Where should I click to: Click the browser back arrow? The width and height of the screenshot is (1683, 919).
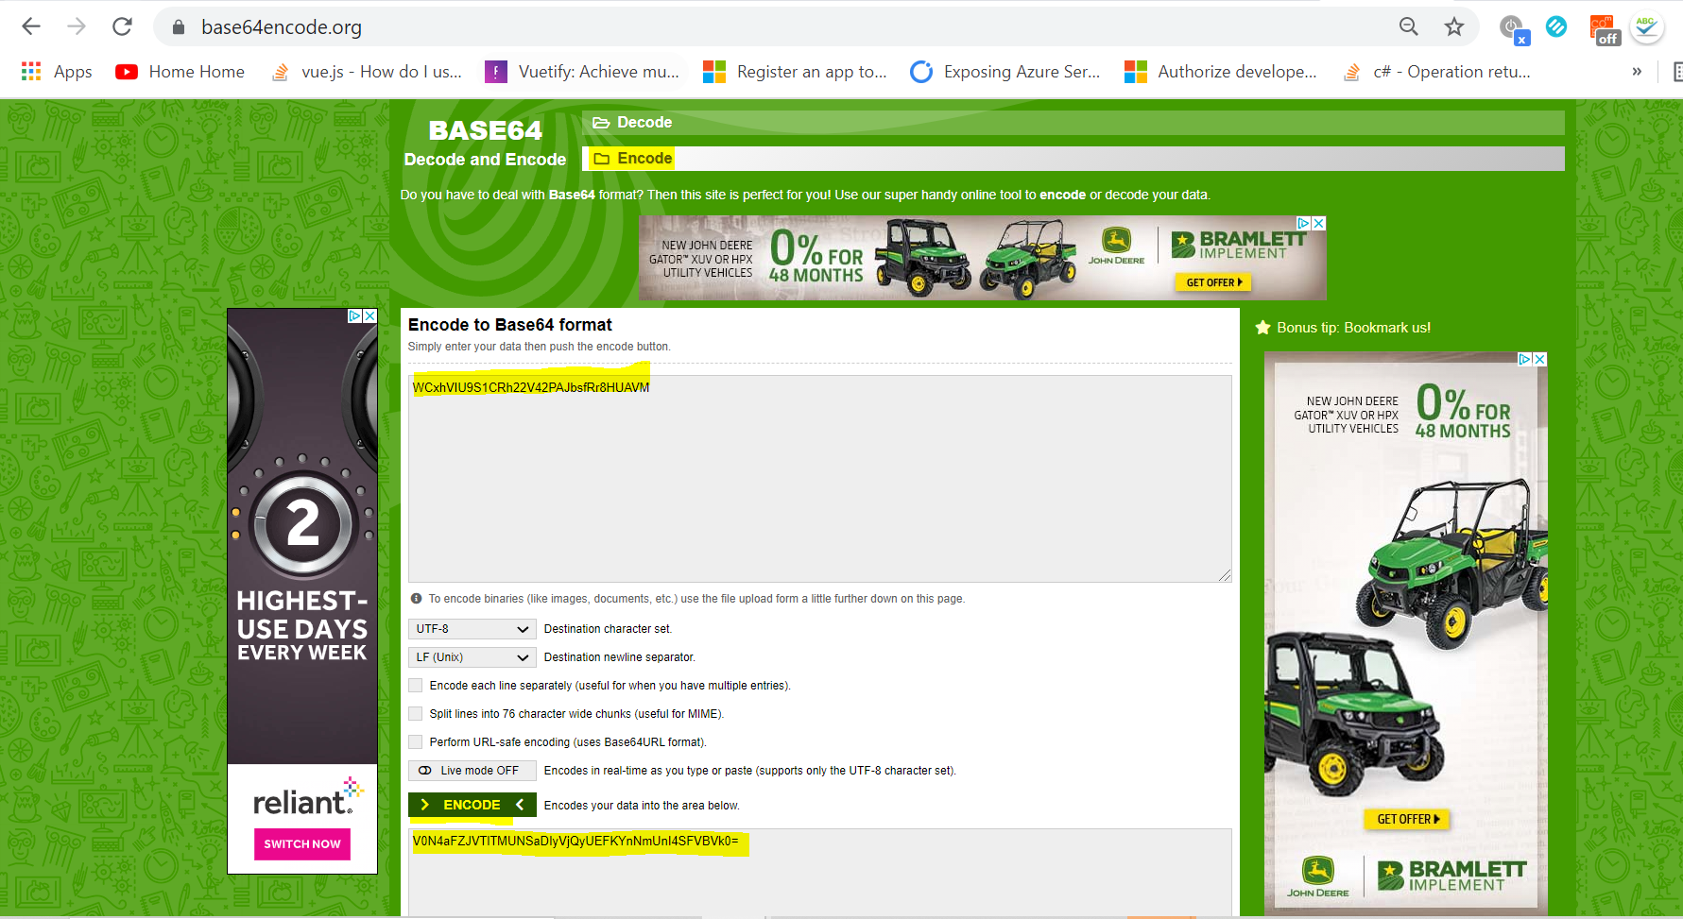31,26
